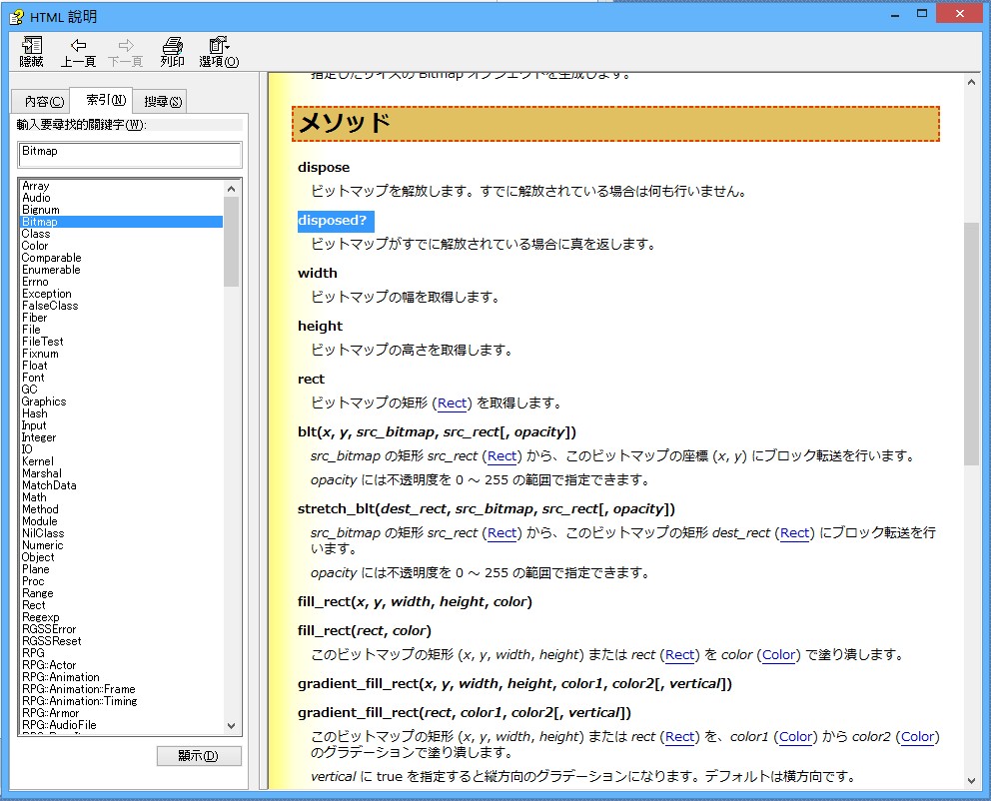Choose 'Graphics' from the index list
The image size is (991, 801).
tap(44, 401)
